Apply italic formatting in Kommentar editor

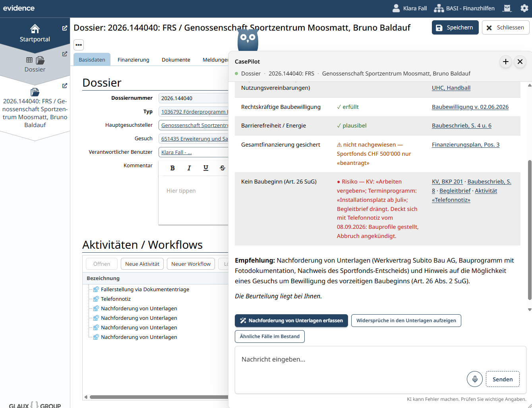189,168
